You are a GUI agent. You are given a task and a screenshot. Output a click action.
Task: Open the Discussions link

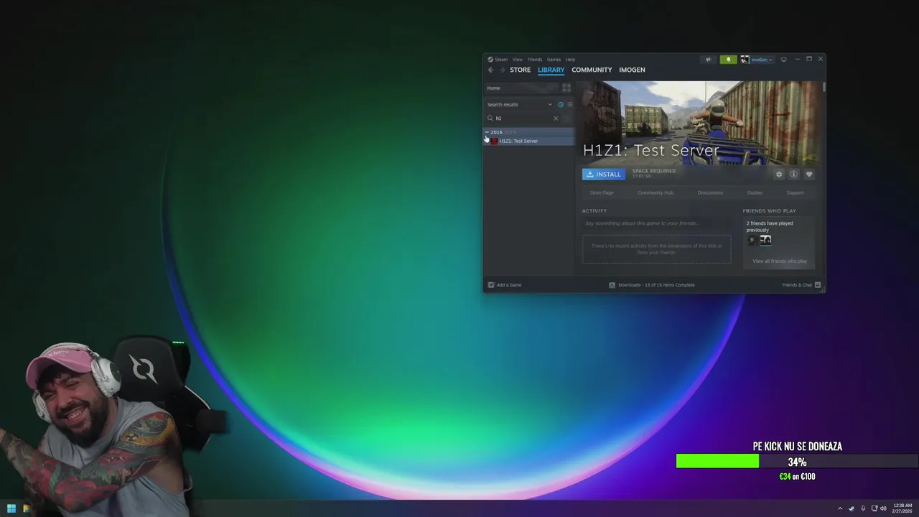[710, 192]
